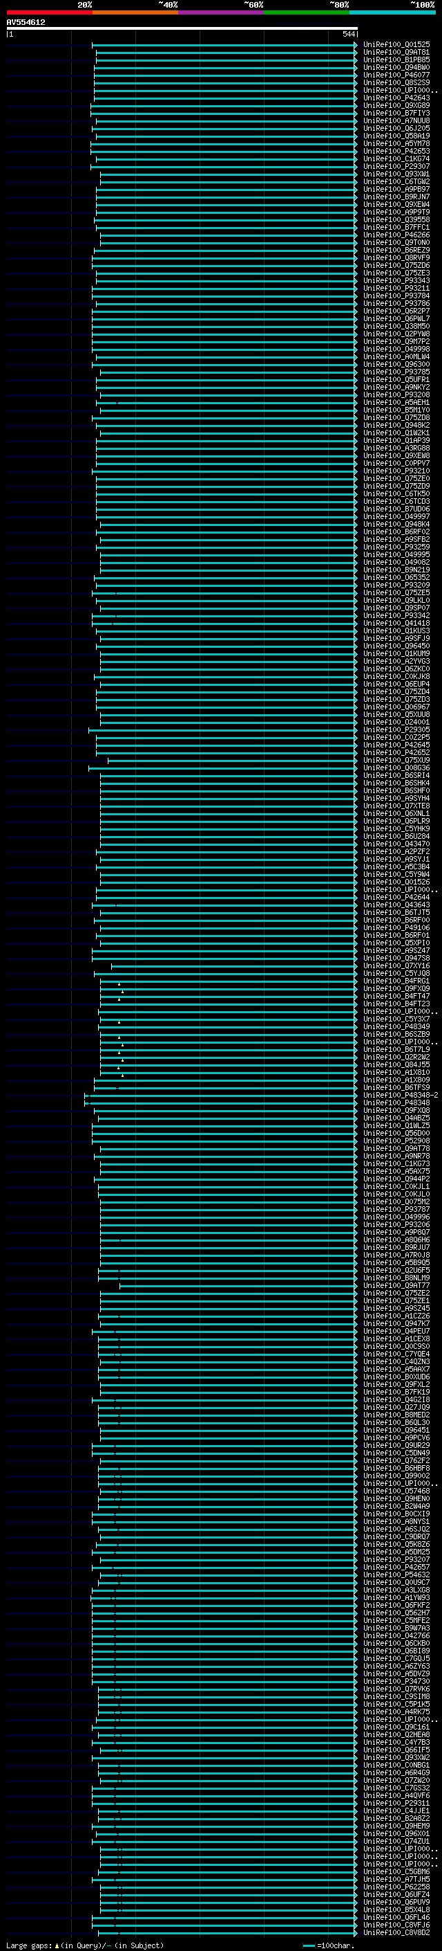The image size is (442, 1951).
Task: Open hit UniRef100_Q9AT81
Action: point(396,53)
